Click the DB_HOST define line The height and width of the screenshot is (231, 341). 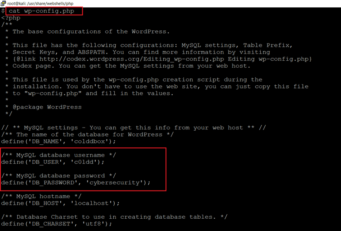tap(60, 203)
